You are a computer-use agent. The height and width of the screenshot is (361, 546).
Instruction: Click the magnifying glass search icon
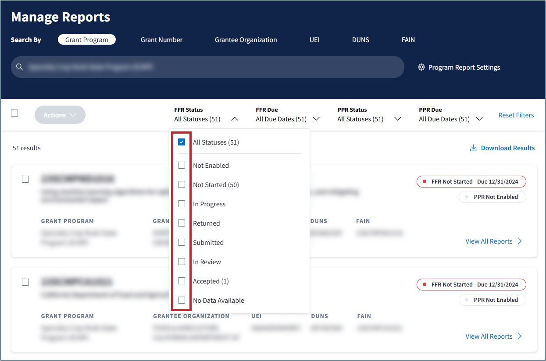pyautogui.click(x=19, y=67)
